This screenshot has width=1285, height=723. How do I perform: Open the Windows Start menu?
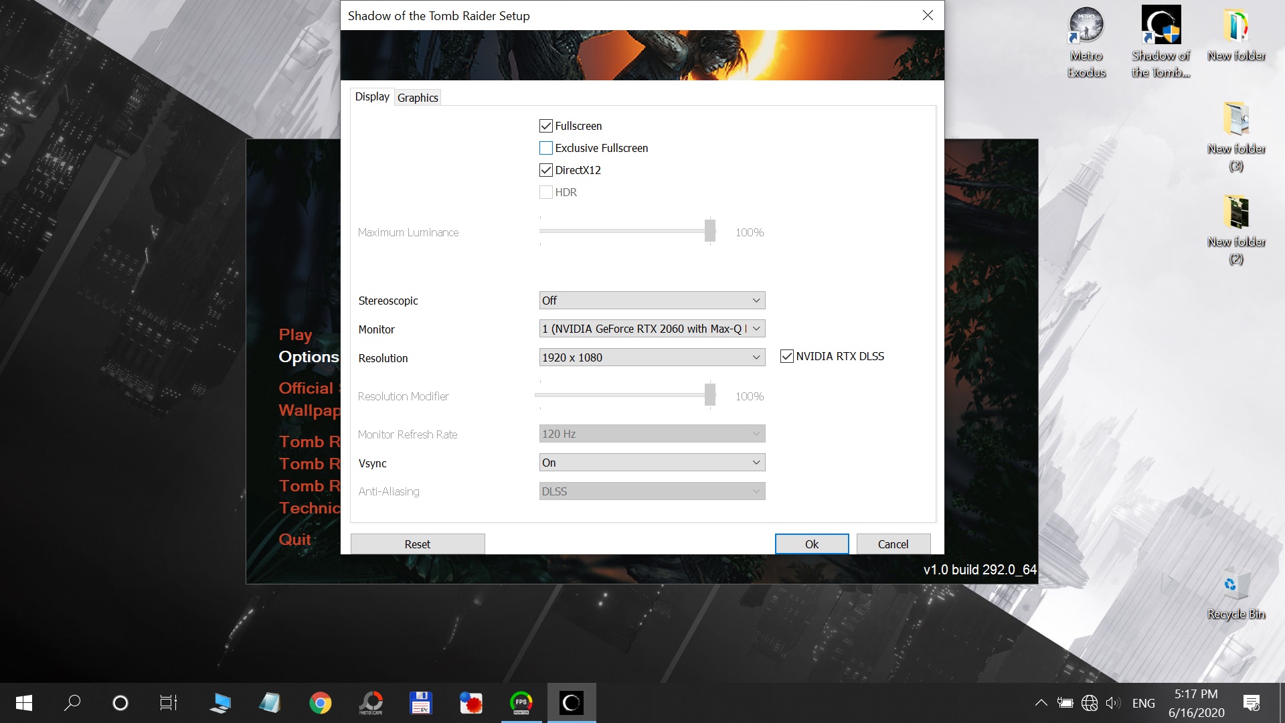(24, 703)
